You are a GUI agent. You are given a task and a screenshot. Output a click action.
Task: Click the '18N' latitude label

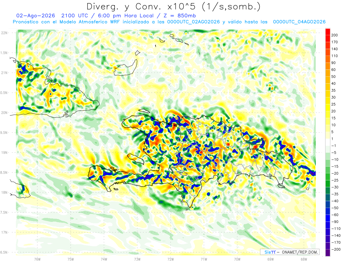(x=4, y=192)
